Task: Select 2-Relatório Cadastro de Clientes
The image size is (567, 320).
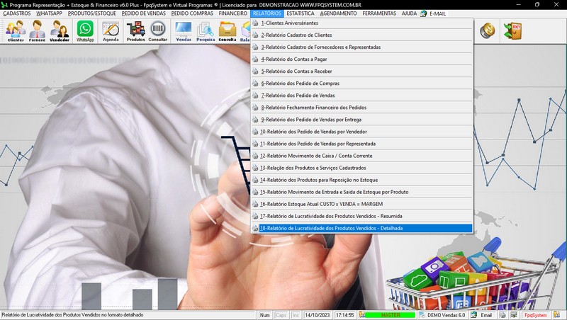Action: 361,35
